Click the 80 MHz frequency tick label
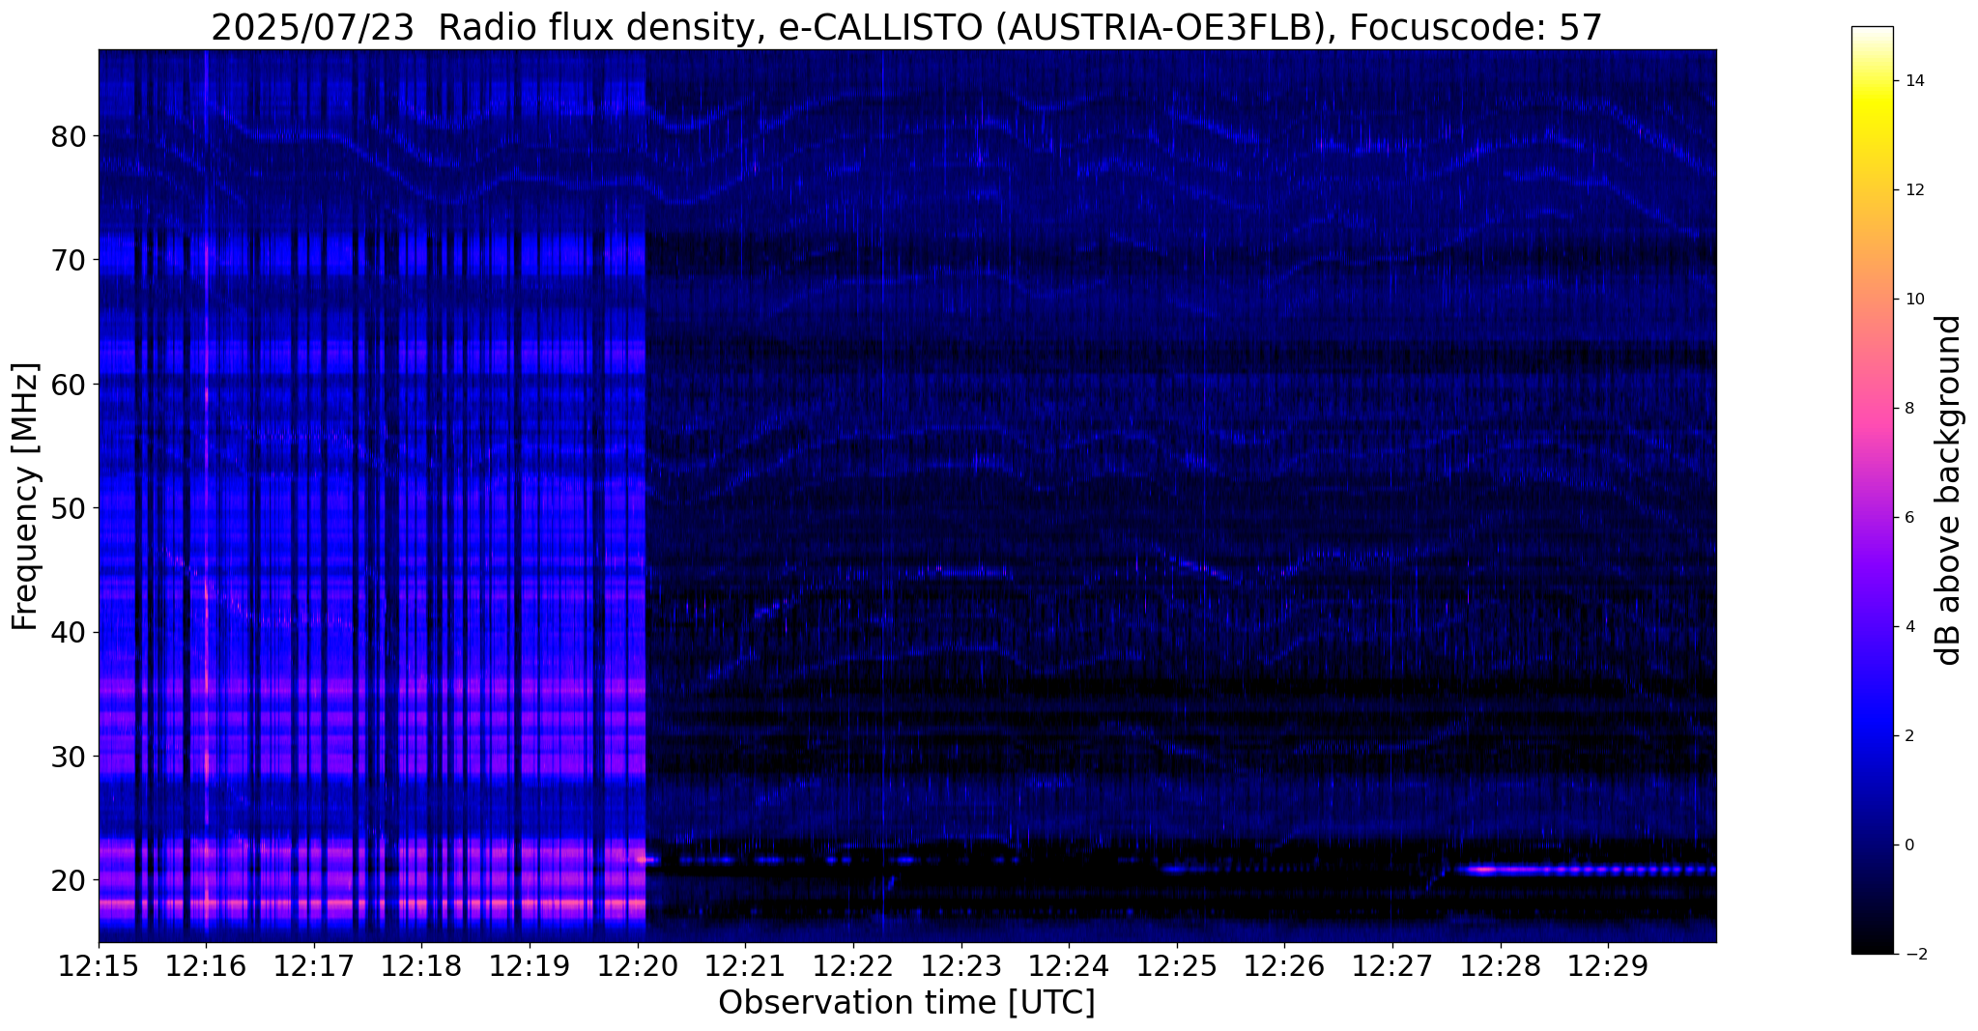 tap(69, 136)
